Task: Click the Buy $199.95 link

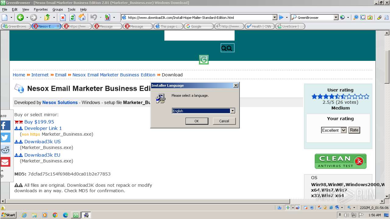Action: point(39,122)
